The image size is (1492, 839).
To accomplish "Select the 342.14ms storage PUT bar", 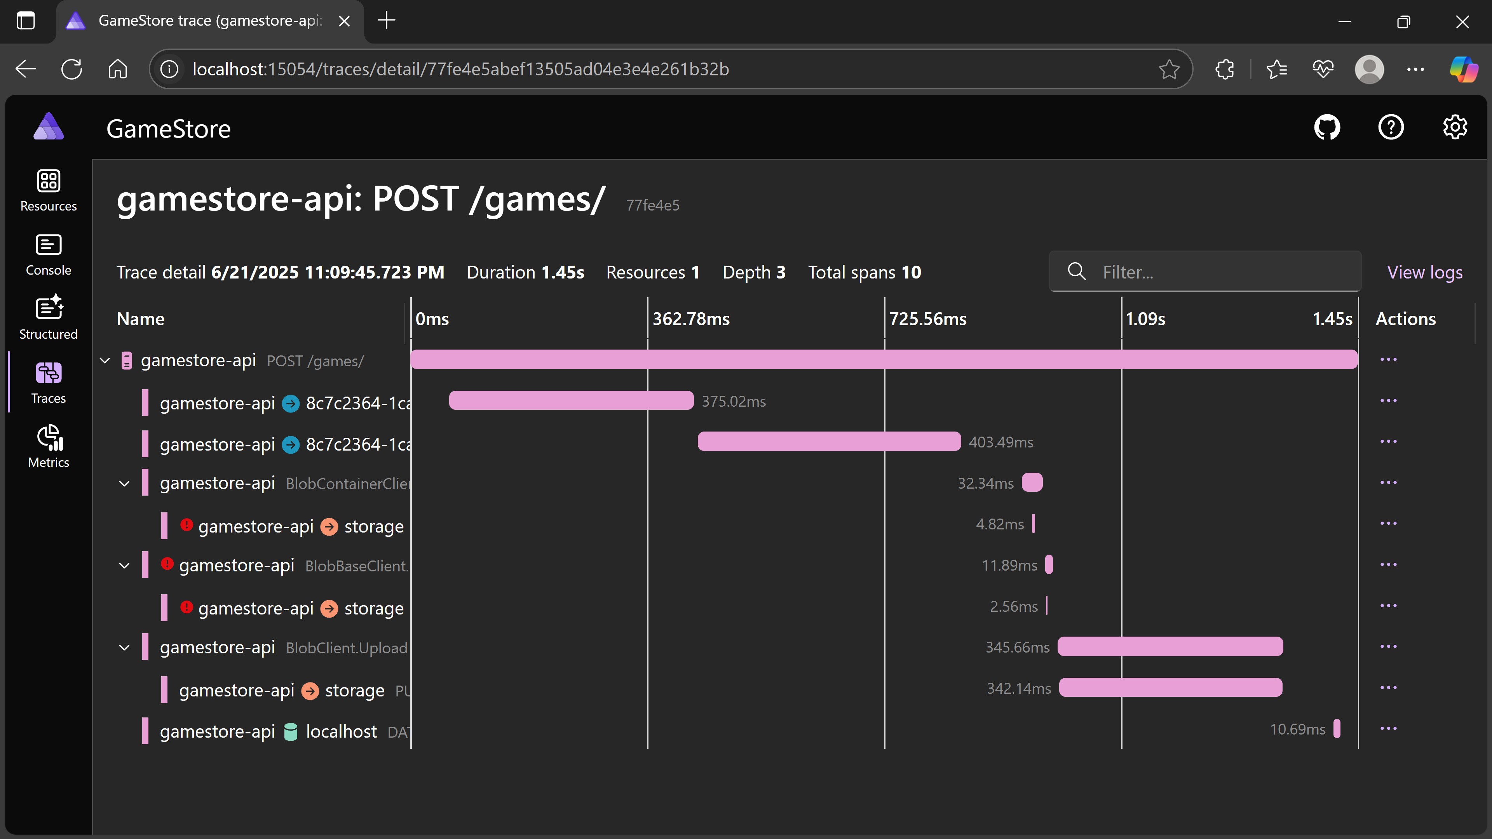I will pyautogui.click(x=1171, y=687).
